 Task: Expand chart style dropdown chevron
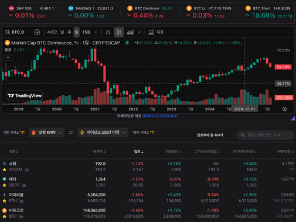[x=139, y=32]
